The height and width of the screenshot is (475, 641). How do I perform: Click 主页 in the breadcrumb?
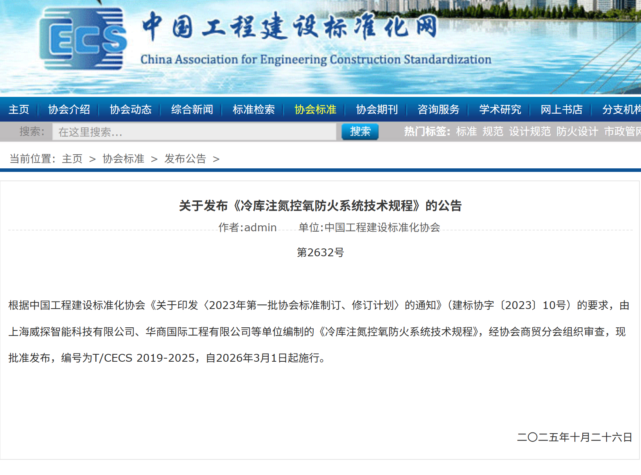[72, 159]
